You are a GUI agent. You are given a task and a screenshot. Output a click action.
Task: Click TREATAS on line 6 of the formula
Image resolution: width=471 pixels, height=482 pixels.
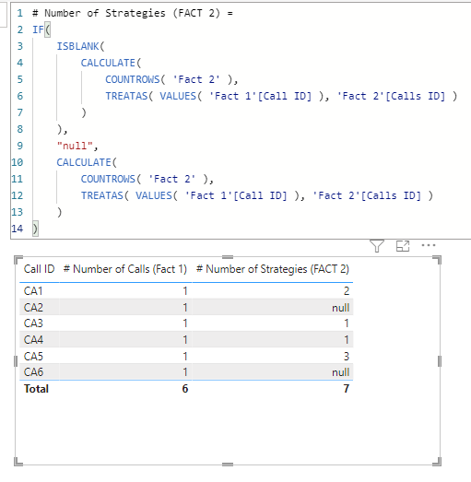point(126,96)
